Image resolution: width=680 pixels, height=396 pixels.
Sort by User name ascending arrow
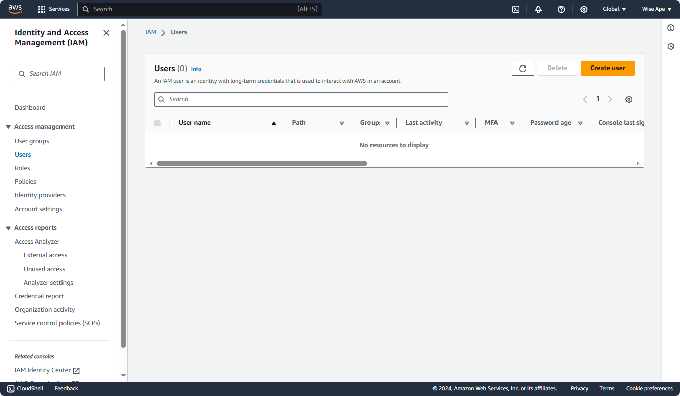tap(274, 123)
